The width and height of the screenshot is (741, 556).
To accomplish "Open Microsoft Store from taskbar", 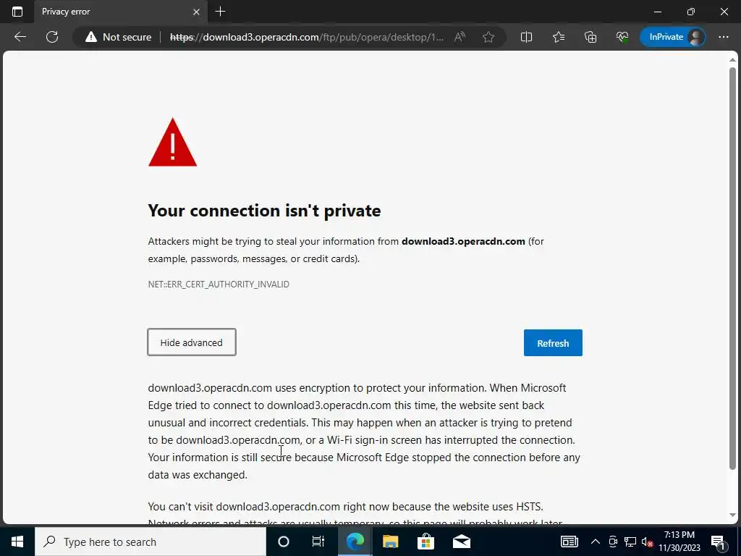I will tap(425, 542).
